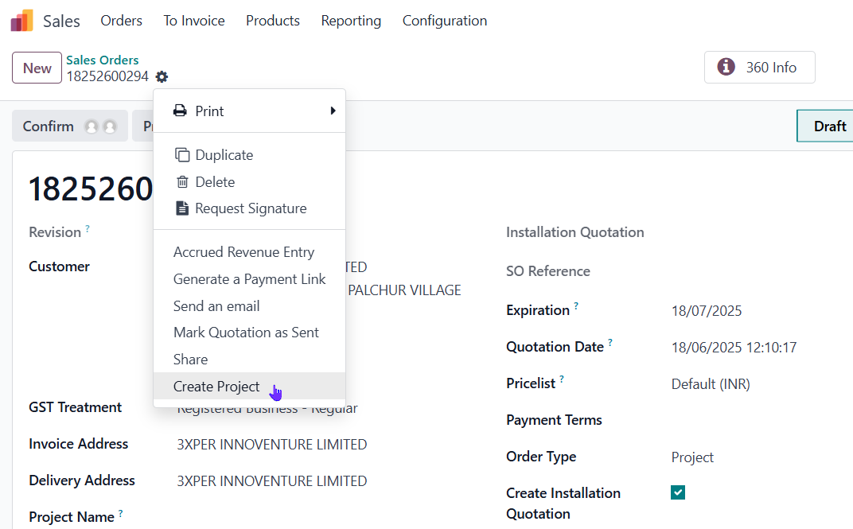The width and height of the screenshot is (853, 529).
Task: Go to Sales Orders breadcrumb link
Action: [103, 60]
